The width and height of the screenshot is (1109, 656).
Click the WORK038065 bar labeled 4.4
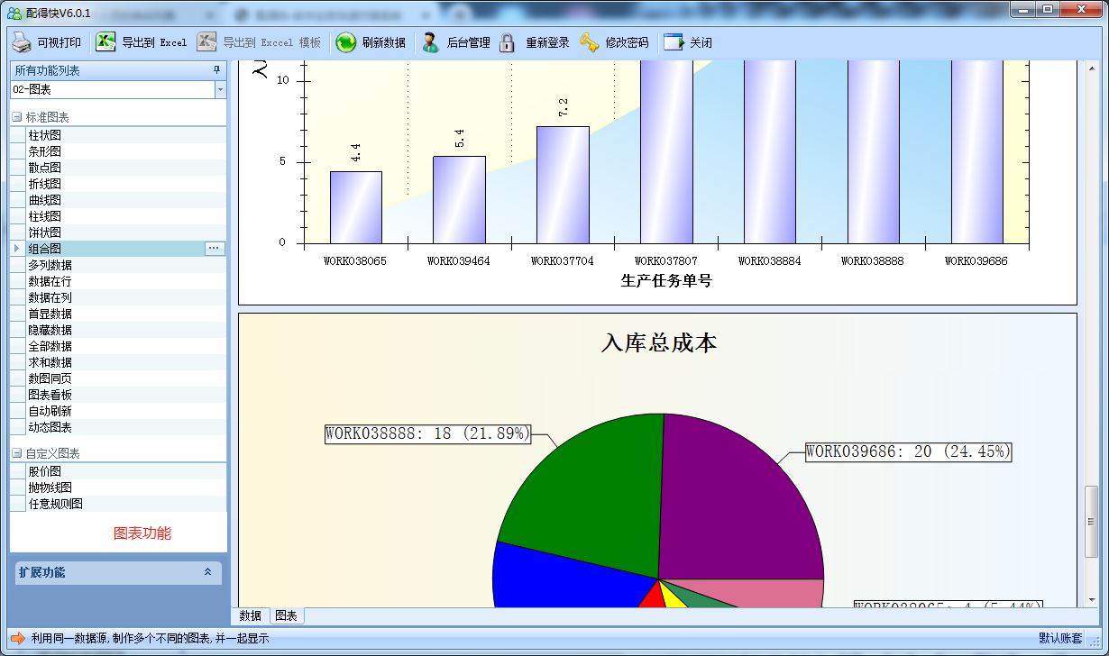coord(355,207)
